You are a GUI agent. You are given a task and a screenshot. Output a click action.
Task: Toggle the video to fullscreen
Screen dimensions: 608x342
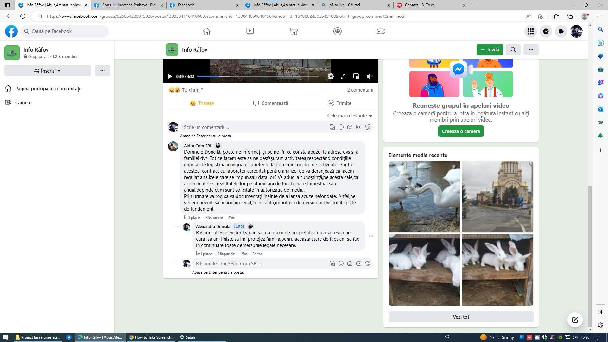(x=343, y=76)
